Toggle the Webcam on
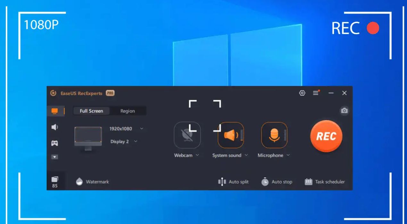Screen dimensions: 407x224 click(187, 135)
